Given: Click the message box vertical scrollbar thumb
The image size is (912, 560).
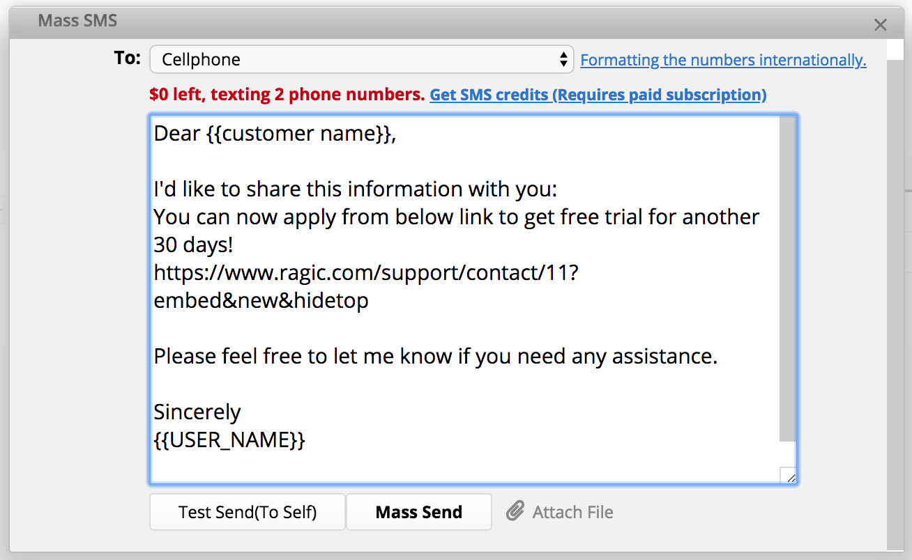Looking at the screenshot, I should tap(787, 279).
